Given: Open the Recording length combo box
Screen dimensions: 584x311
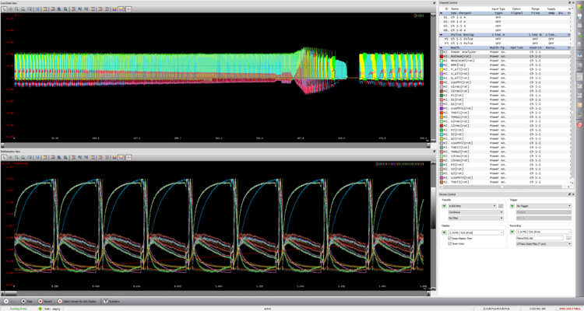Looking at the screenshot, I should click(544, 232).
